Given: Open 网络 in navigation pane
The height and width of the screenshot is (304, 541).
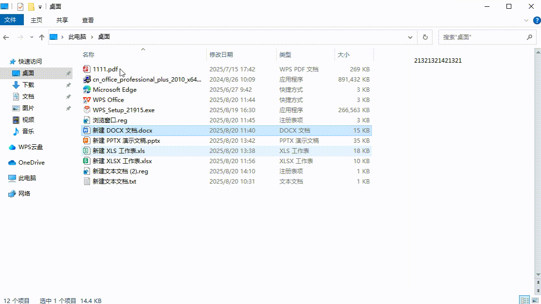Looking at the screenshot, I should pos(24,193).
